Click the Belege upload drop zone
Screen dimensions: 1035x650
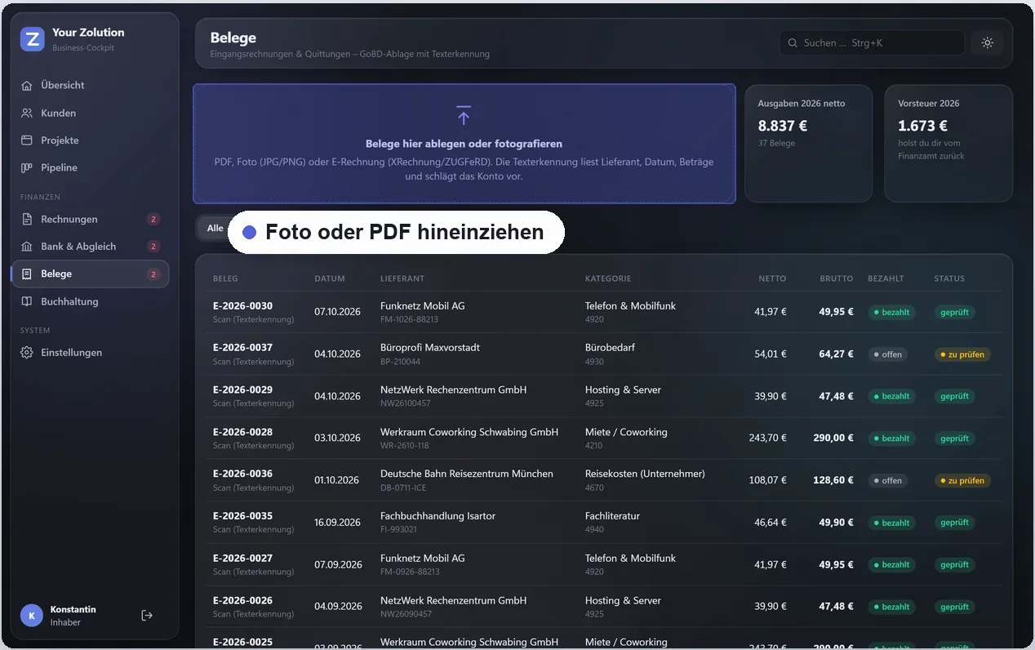pyautogui.click(x=464, y=144)
